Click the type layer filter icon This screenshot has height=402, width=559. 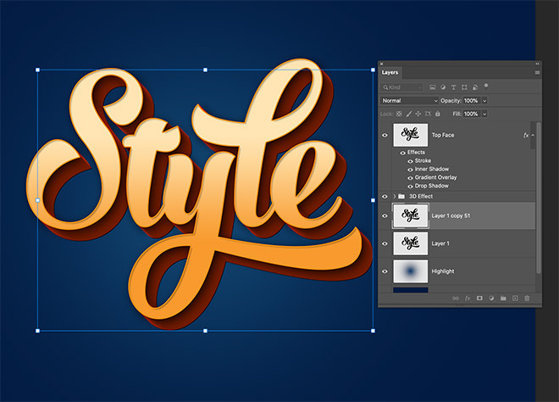(455, 87)
